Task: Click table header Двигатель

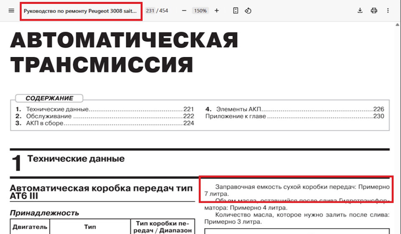Action: [30, 227]
